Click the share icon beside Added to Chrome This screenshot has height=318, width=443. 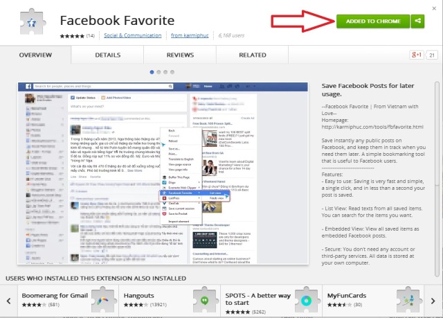417,21
